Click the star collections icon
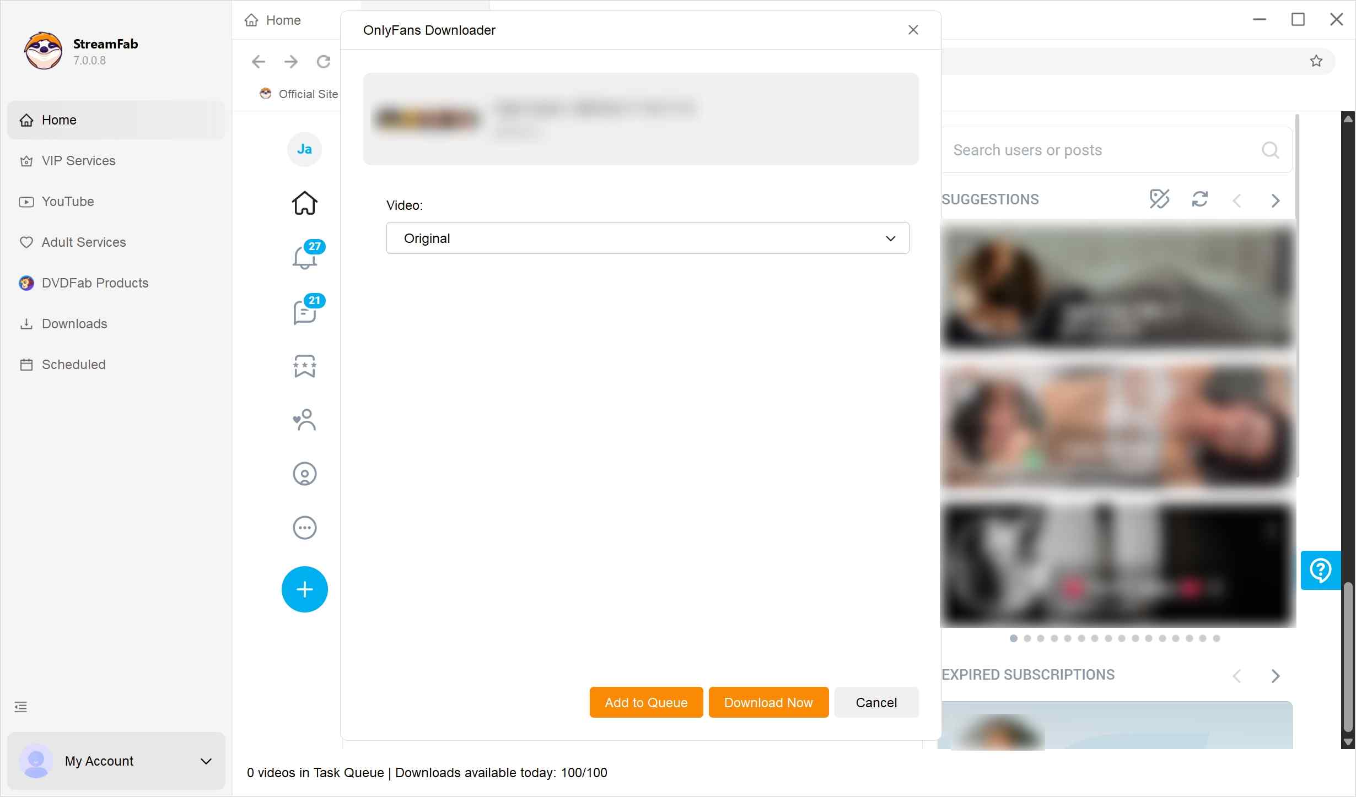The width and height of the screenshot is (1356, 797). (304, 366)
